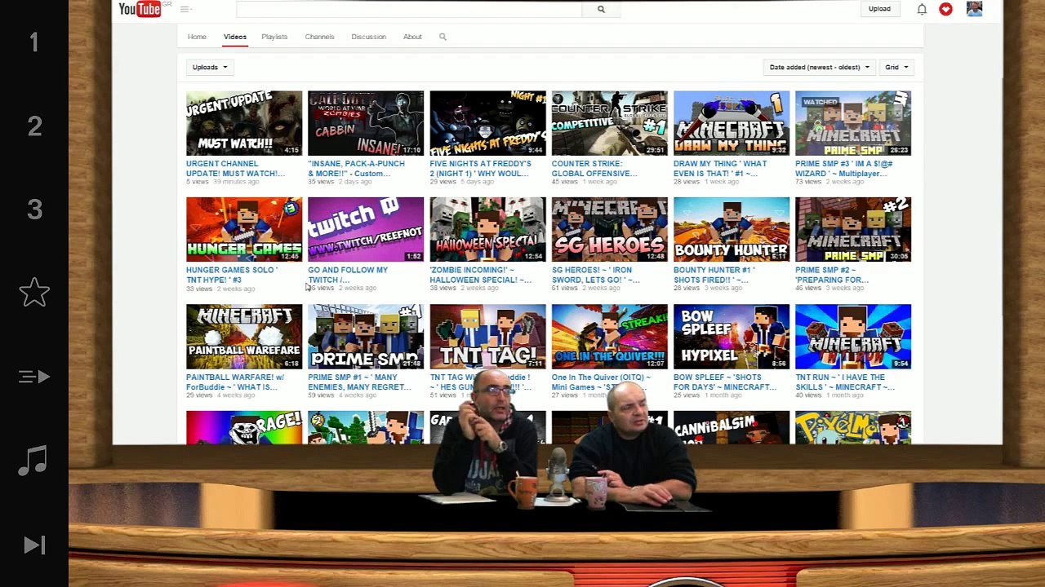1045x587 pixels.
Task: Select the number 1 in left sidebar
Action: click(x=34, y=42)
